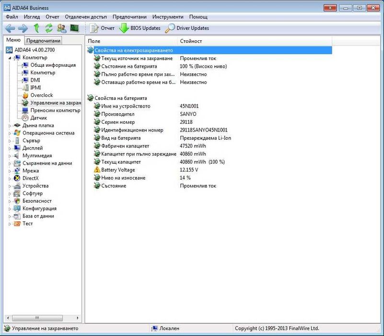The height and width of the screenshot is (336, 384).
Task: Click the База от данни icon
Action: click(x=17, y=216)
